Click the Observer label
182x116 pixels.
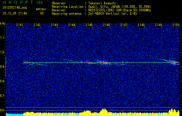pos(59,3)
